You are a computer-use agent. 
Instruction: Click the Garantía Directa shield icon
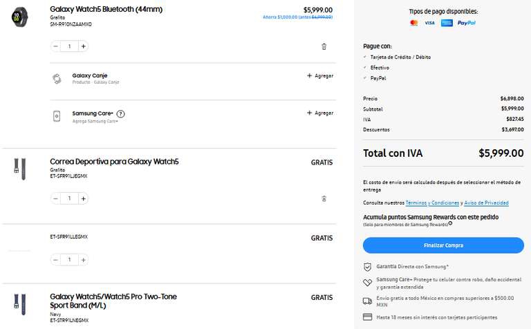coord(367,267)
